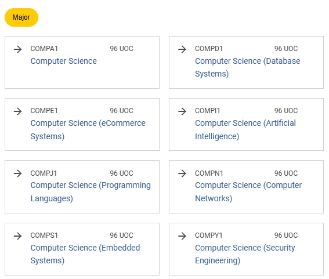
Task: Select the arrow icon next to COMPI1
Action: click(182, 111)
